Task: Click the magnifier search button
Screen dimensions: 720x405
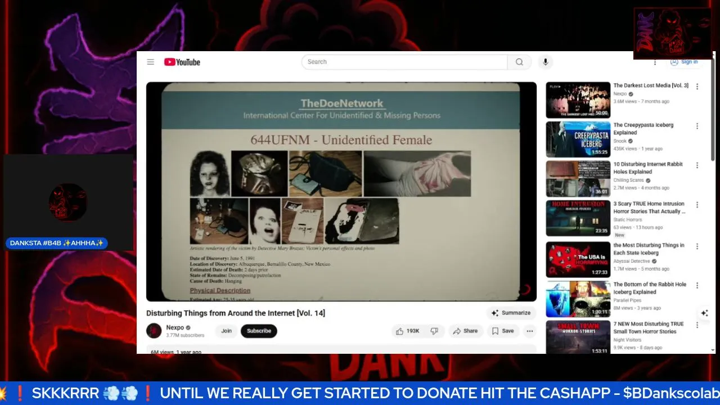Action: coord(520,62)
